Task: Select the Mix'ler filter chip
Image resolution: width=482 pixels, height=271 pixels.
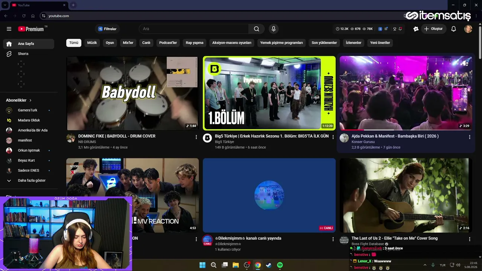Action: (x=128, y=43)
